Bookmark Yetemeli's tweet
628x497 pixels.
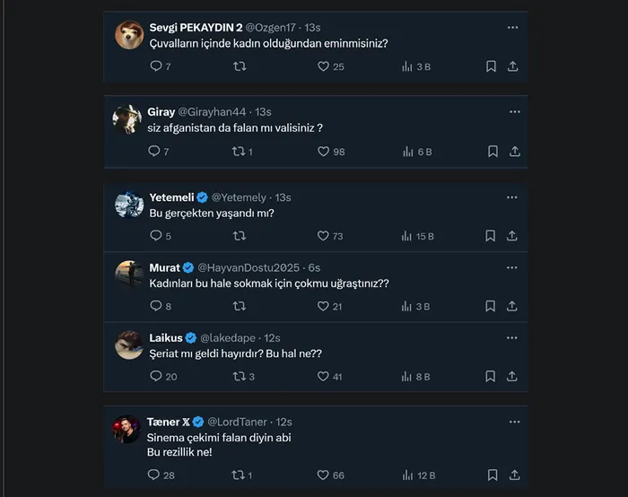[x=492, y=236]
